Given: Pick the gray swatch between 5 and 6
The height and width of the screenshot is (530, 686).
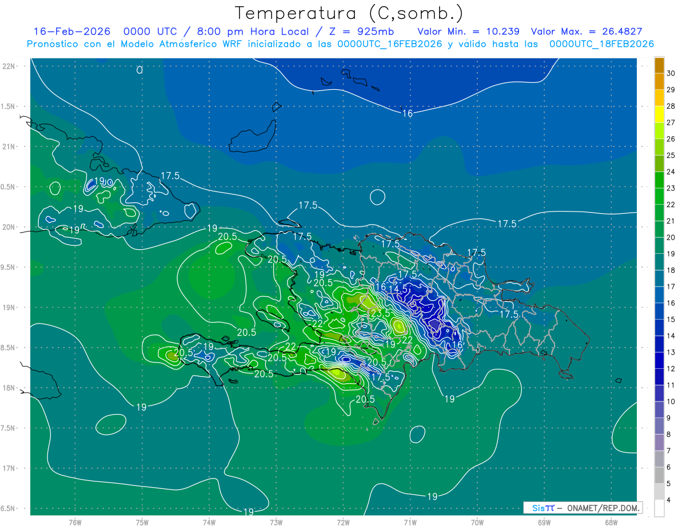Looking at the screenshot, I should point(659,475).
